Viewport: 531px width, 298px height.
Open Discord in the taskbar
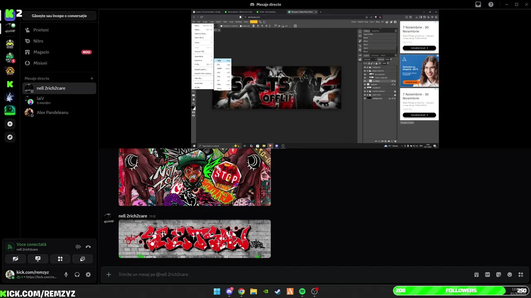pyautogui.click(x=229, y=291)
